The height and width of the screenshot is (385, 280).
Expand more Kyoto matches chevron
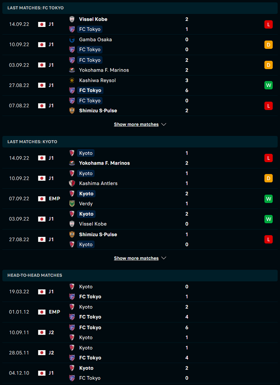pyautogui.click(x=164, y=258)
